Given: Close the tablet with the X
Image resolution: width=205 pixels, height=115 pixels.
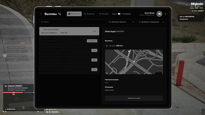Looking at the screenshot, I should [x=165, y=14].
